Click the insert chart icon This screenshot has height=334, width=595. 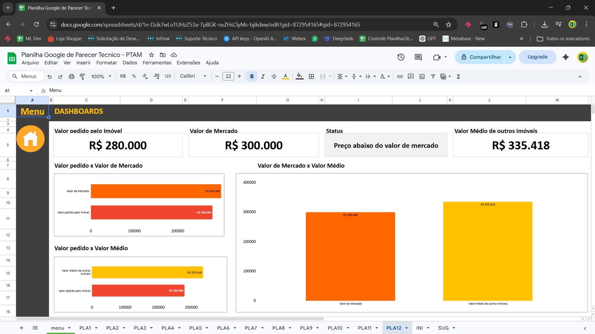click(x=422, y=76)
